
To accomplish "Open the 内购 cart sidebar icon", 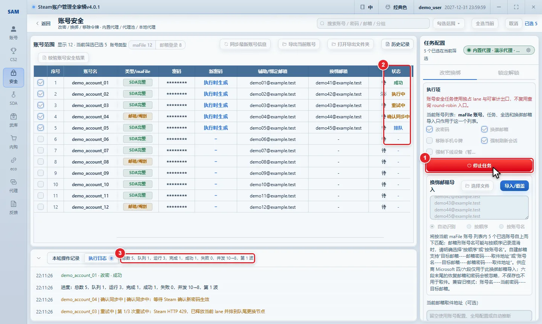I will [14, 142].
